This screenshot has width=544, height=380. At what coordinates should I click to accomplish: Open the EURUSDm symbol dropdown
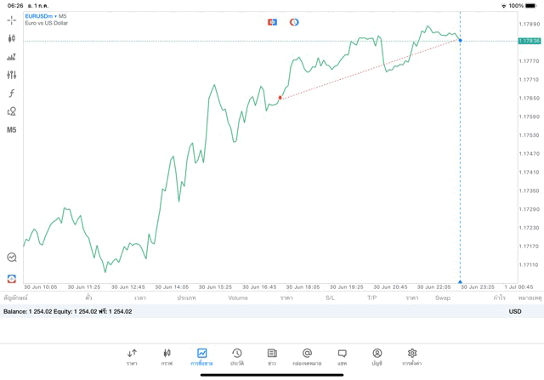coord(39,16)
